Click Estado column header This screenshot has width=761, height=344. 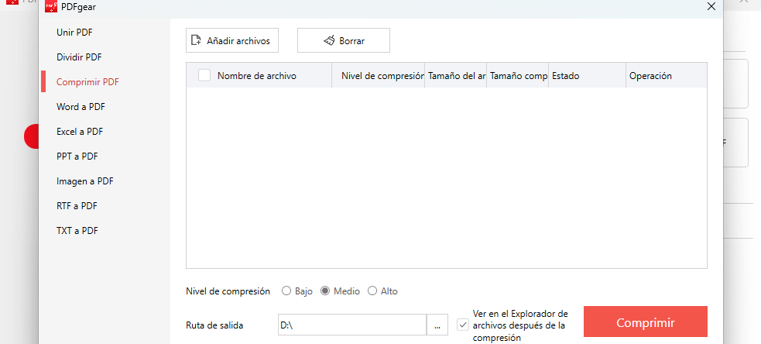pyautogui.click(x=588, y=75)
